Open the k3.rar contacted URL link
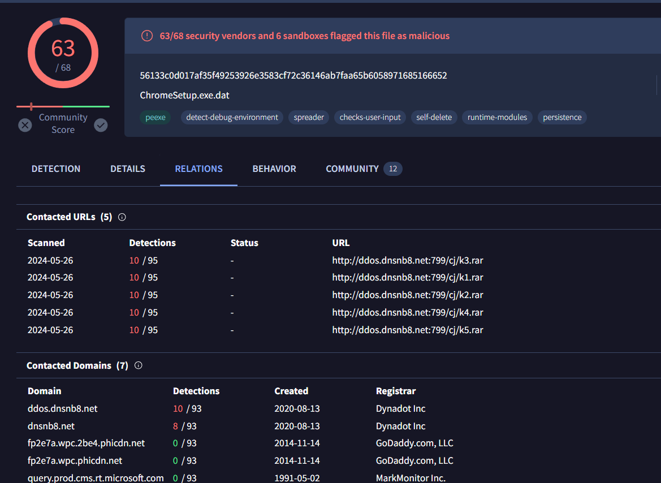Screen dimensions: 661x483 (x=407, y=260)
